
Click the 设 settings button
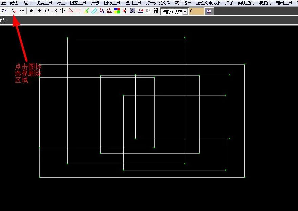[x=156, y=11]
